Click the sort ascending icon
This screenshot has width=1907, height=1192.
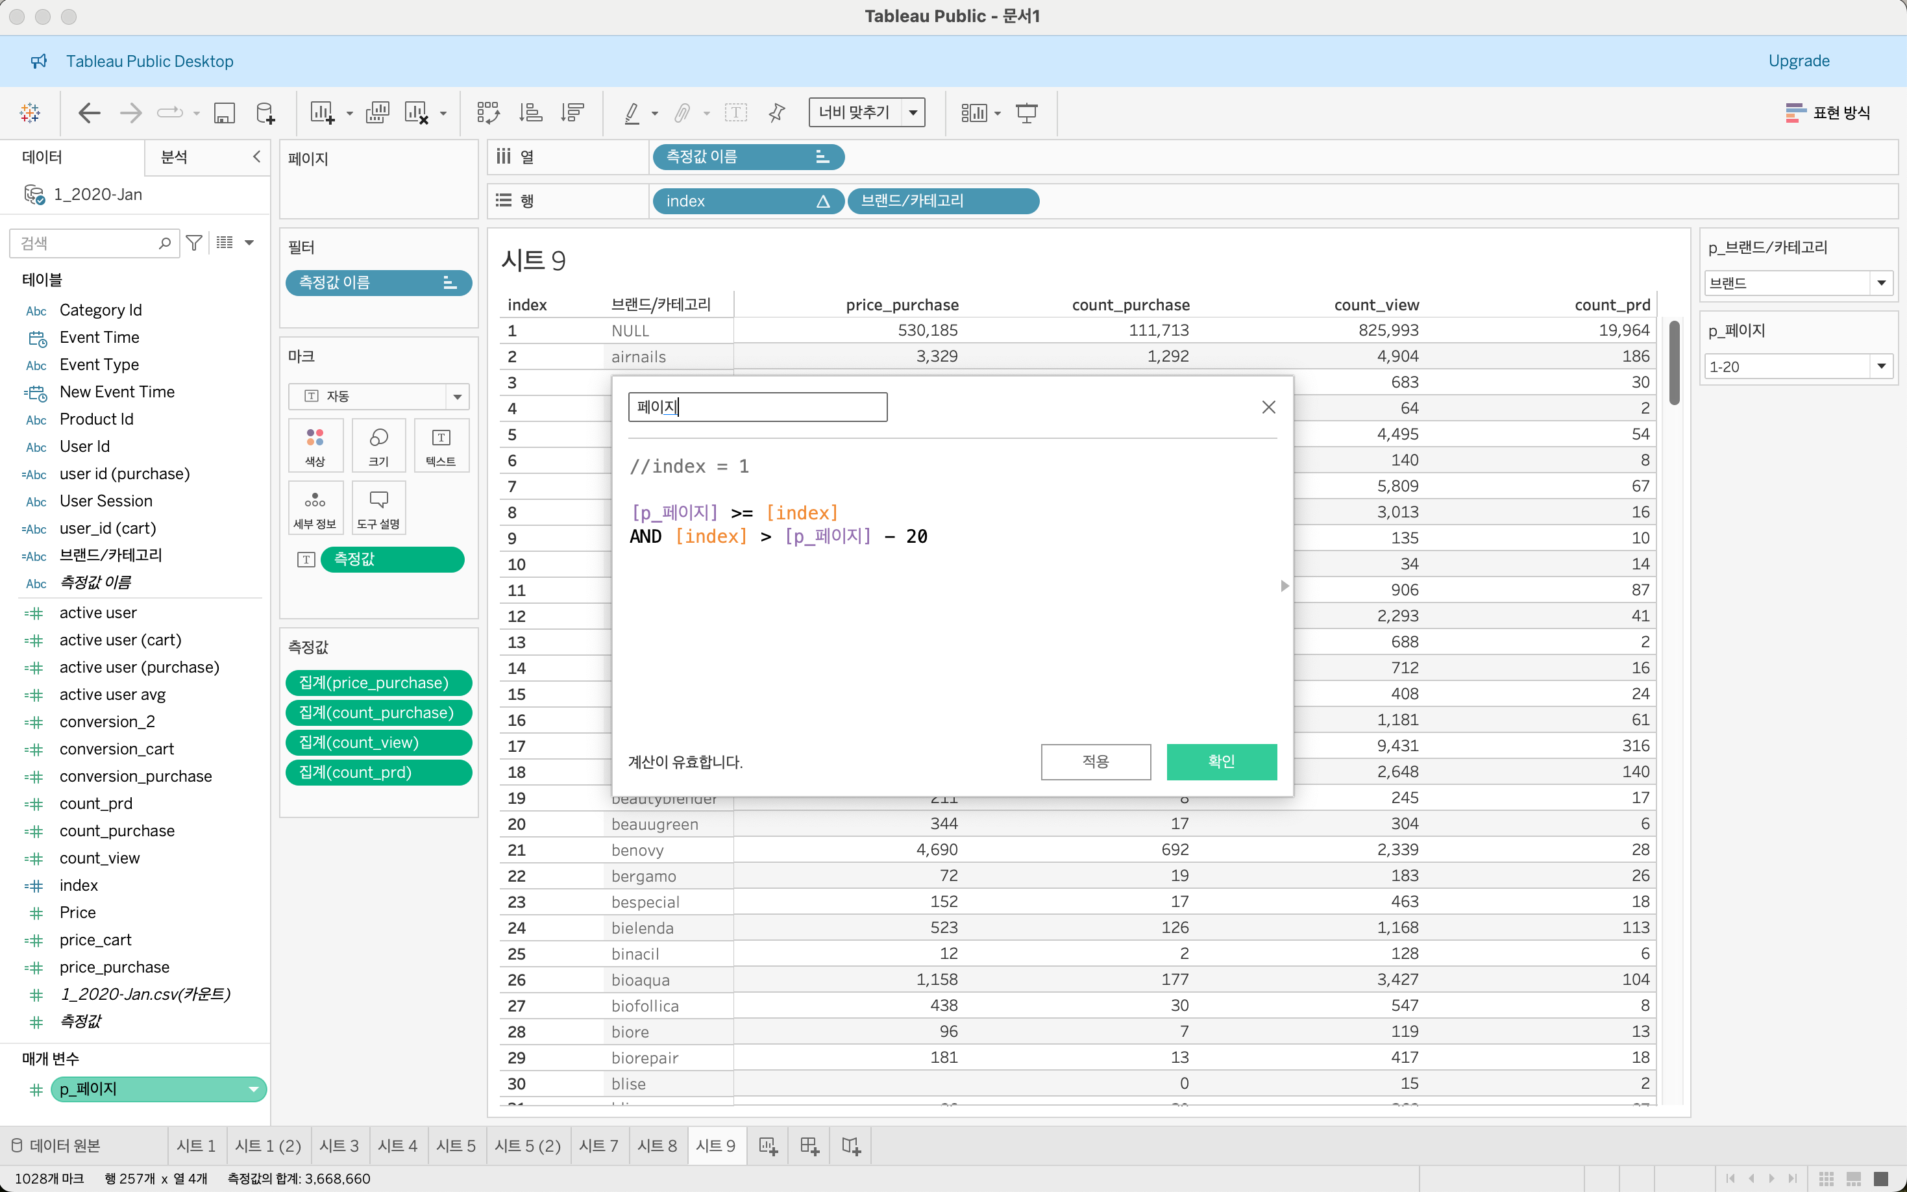pyautogui.click(x=530, y=113)
